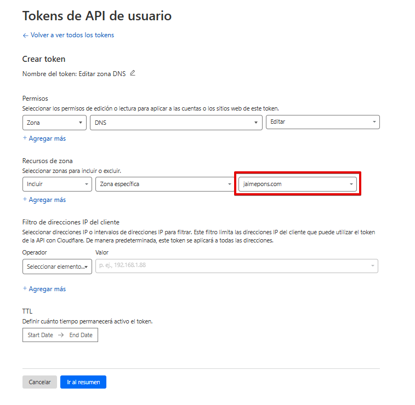This screenshot has height=405, width=415.
Task: Open the Operador Seleccionar elemento dropdown
Action: pos(57,267)
